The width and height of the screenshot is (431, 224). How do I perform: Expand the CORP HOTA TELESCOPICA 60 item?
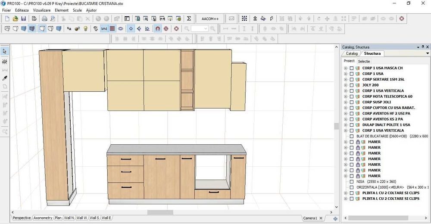tap(346, 96)
